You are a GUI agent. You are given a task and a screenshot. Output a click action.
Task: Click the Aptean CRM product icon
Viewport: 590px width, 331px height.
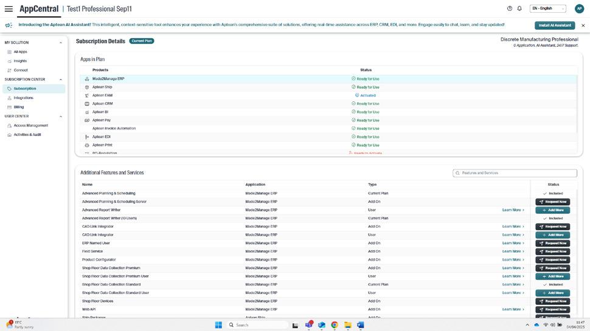tap(87, 104)
